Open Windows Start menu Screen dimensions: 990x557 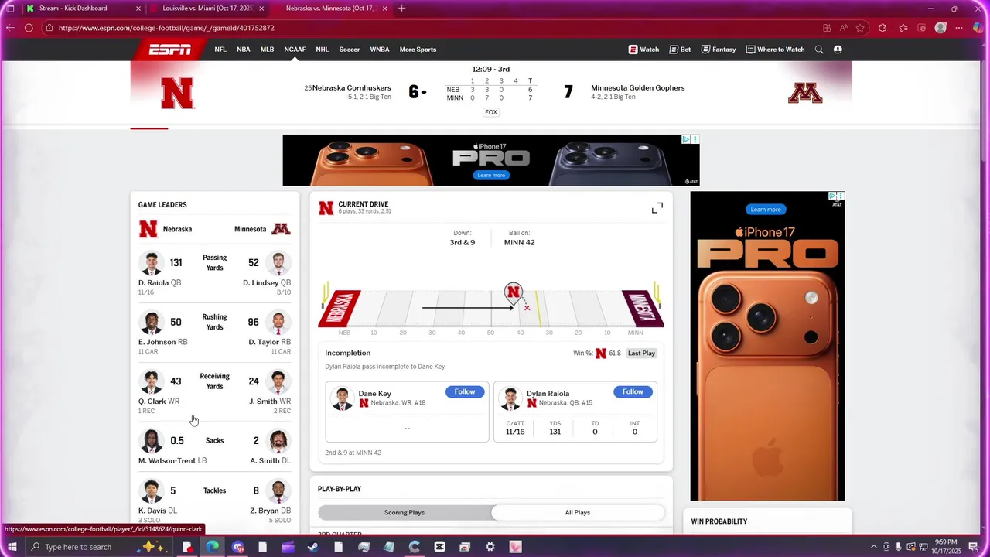(12, 547)
